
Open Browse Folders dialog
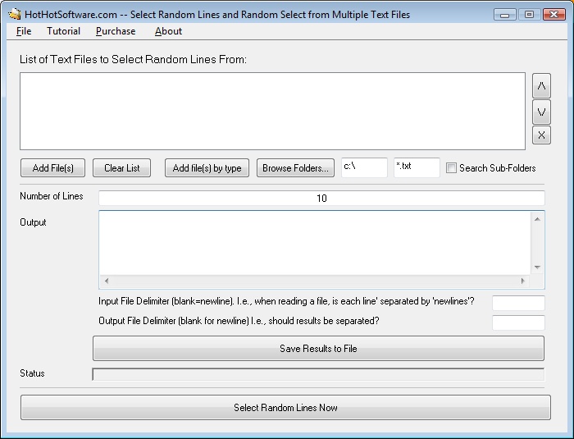point(295,168)
